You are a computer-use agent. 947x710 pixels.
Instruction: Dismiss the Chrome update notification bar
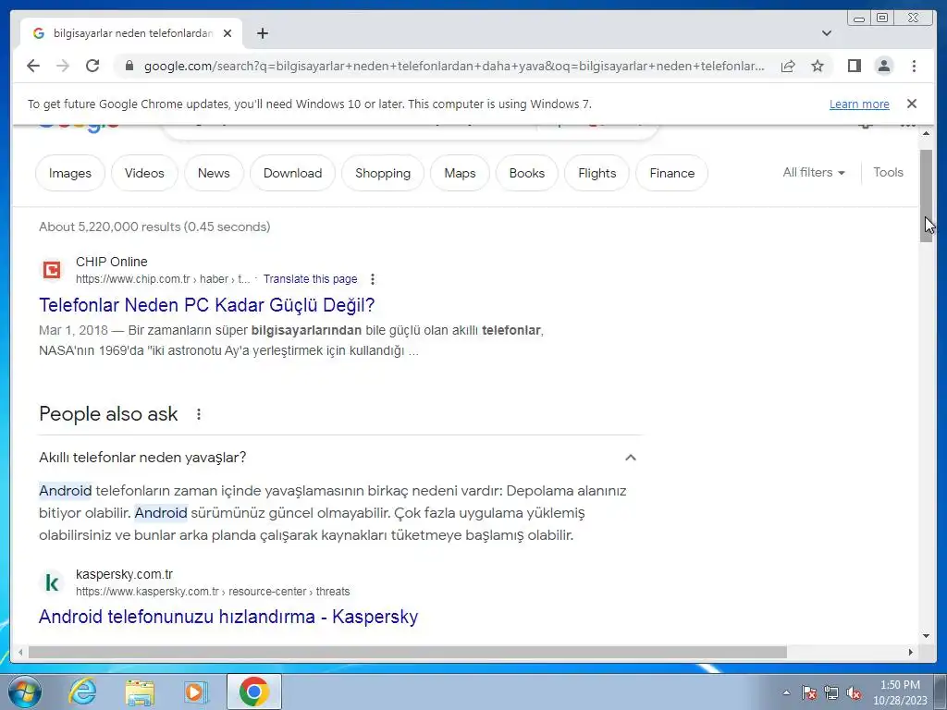tap(912, 104)
